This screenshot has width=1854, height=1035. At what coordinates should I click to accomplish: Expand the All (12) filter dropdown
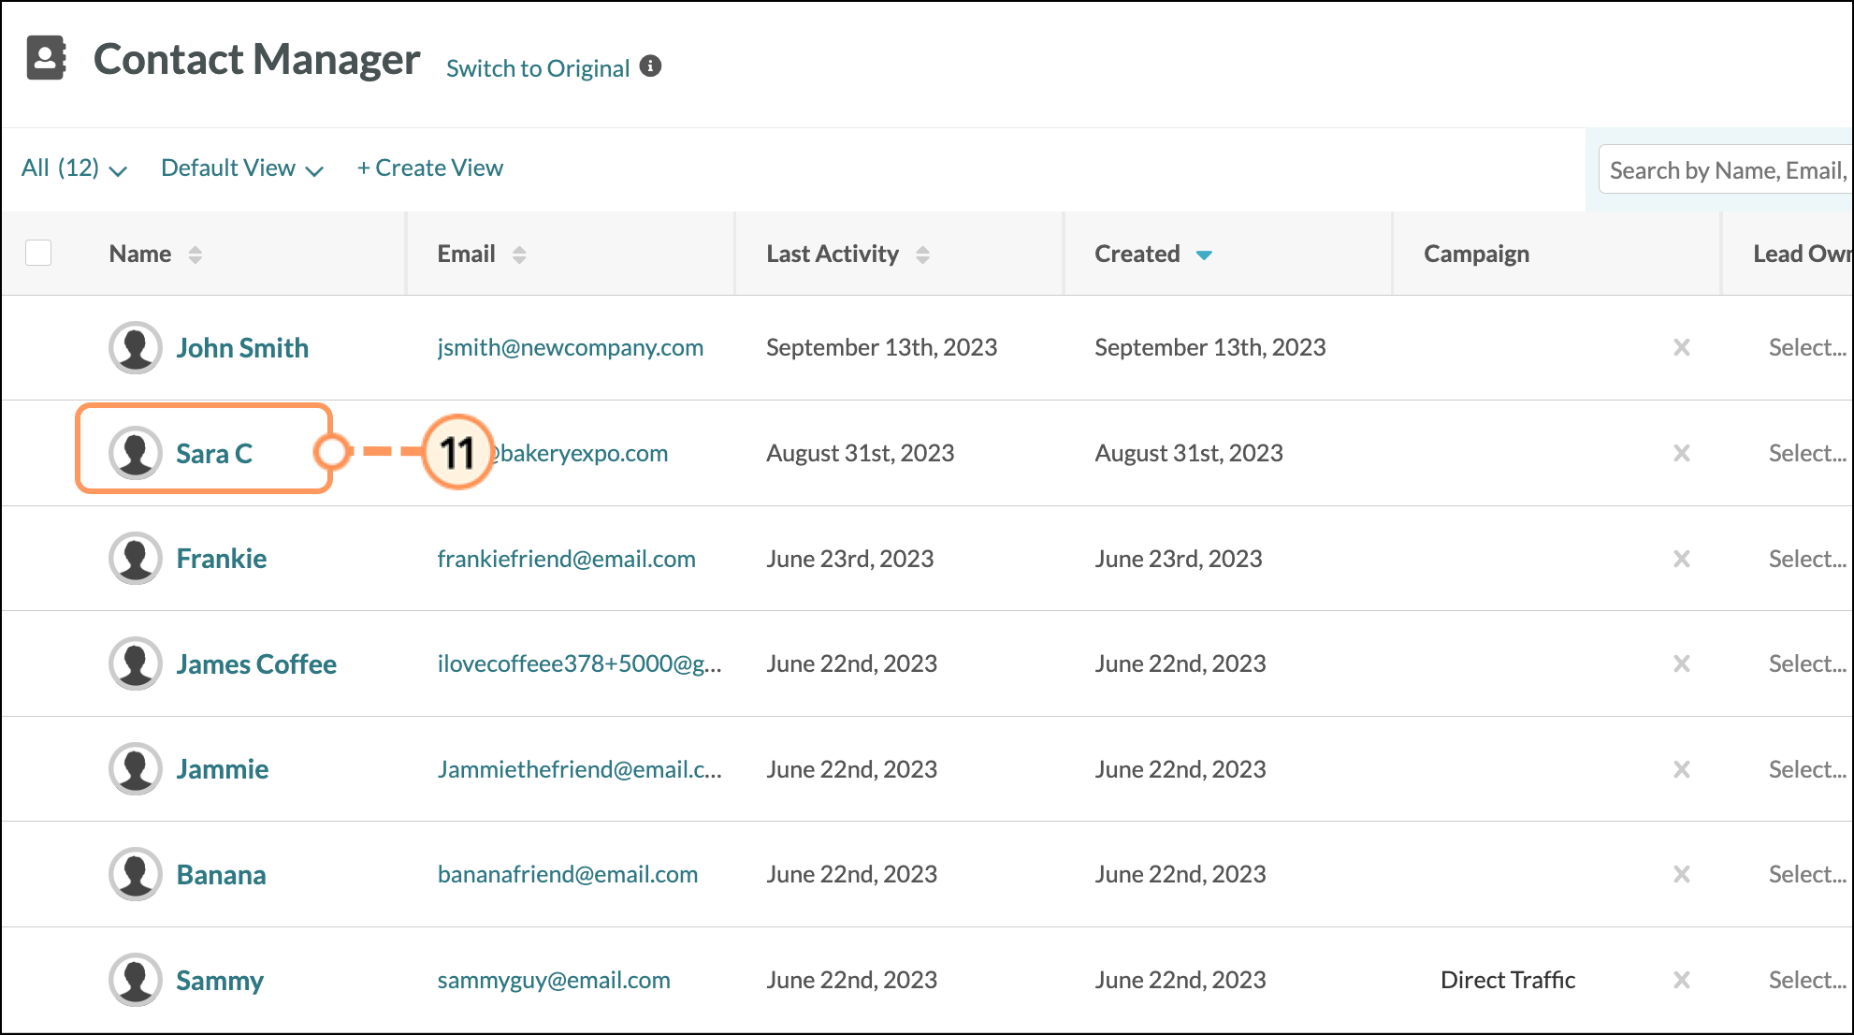point(74,168)
